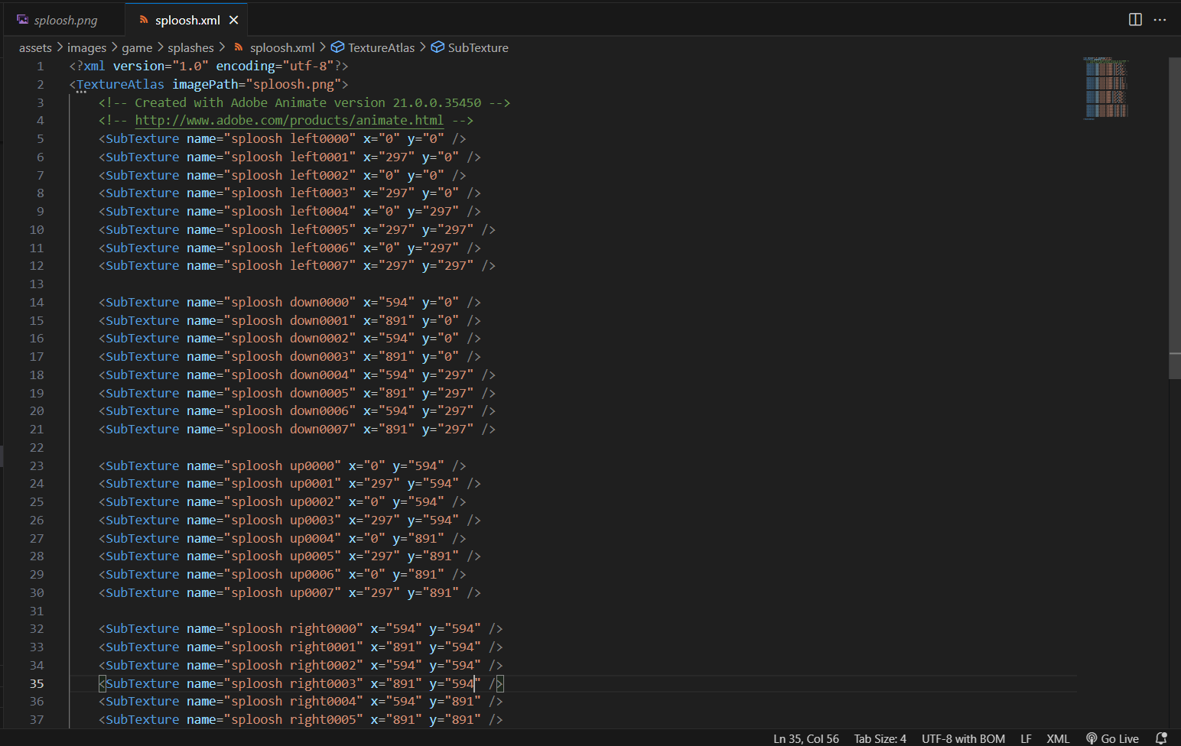Click the image icon on the sploosh.png tab
The image size is (1181, 746).
[22, 19]
